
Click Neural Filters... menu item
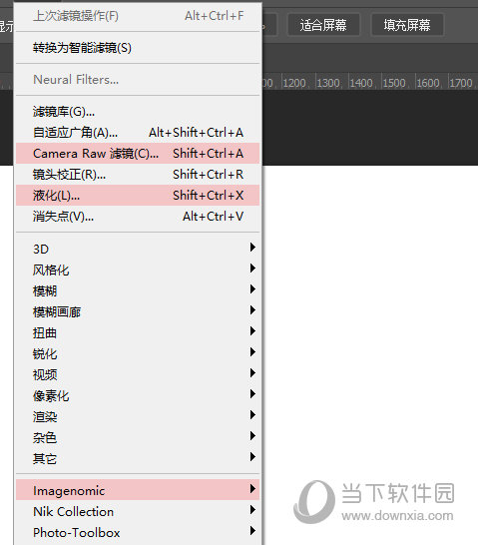click(x=138, y=80)
